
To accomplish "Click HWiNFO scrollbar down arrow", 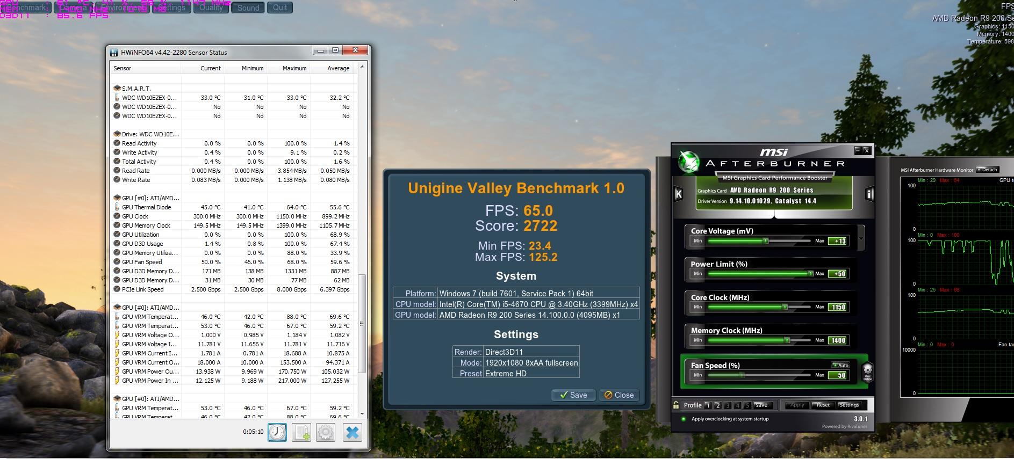I will (x=362, y=414).
